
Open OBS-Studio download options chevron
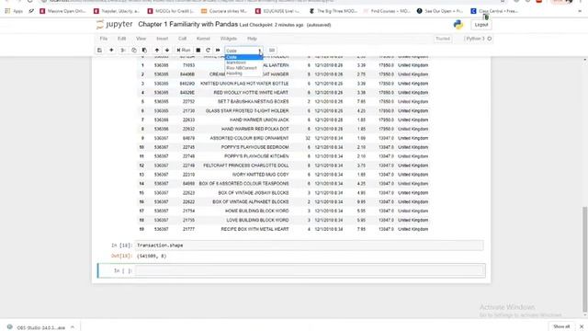[73, 327]
